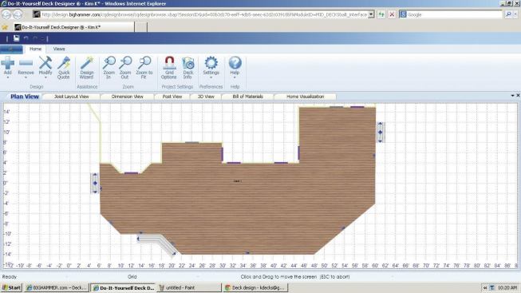Switch to the Plan View tab
The width and height of the screenshot is (521, 293).
click(x=25, y=97)
